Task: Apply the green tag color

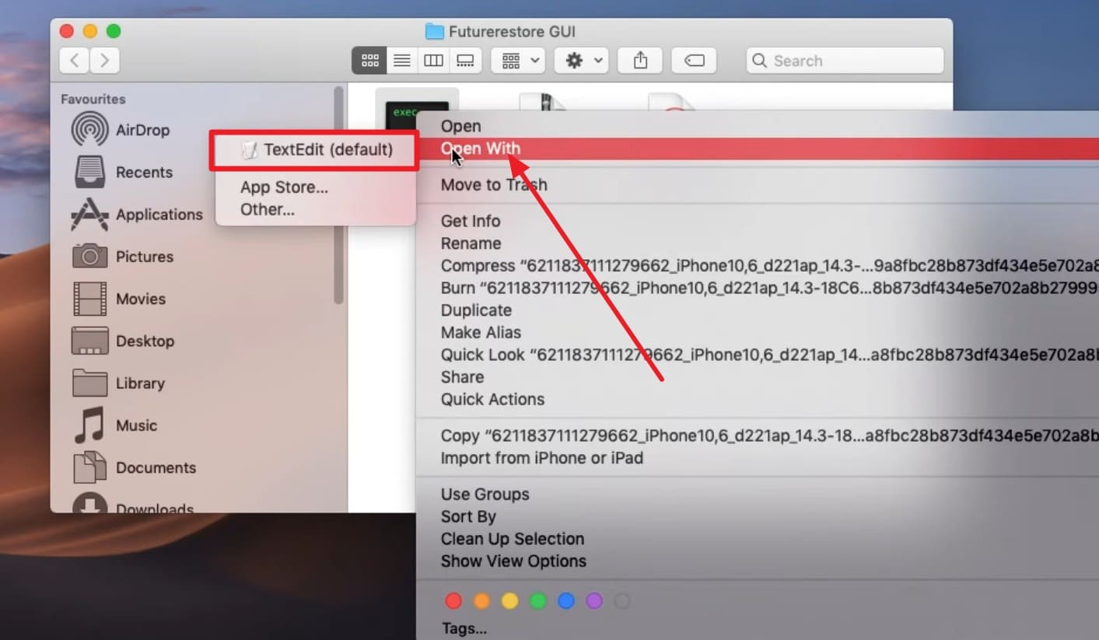Action: pyautogui.click(x=537, y=600)
